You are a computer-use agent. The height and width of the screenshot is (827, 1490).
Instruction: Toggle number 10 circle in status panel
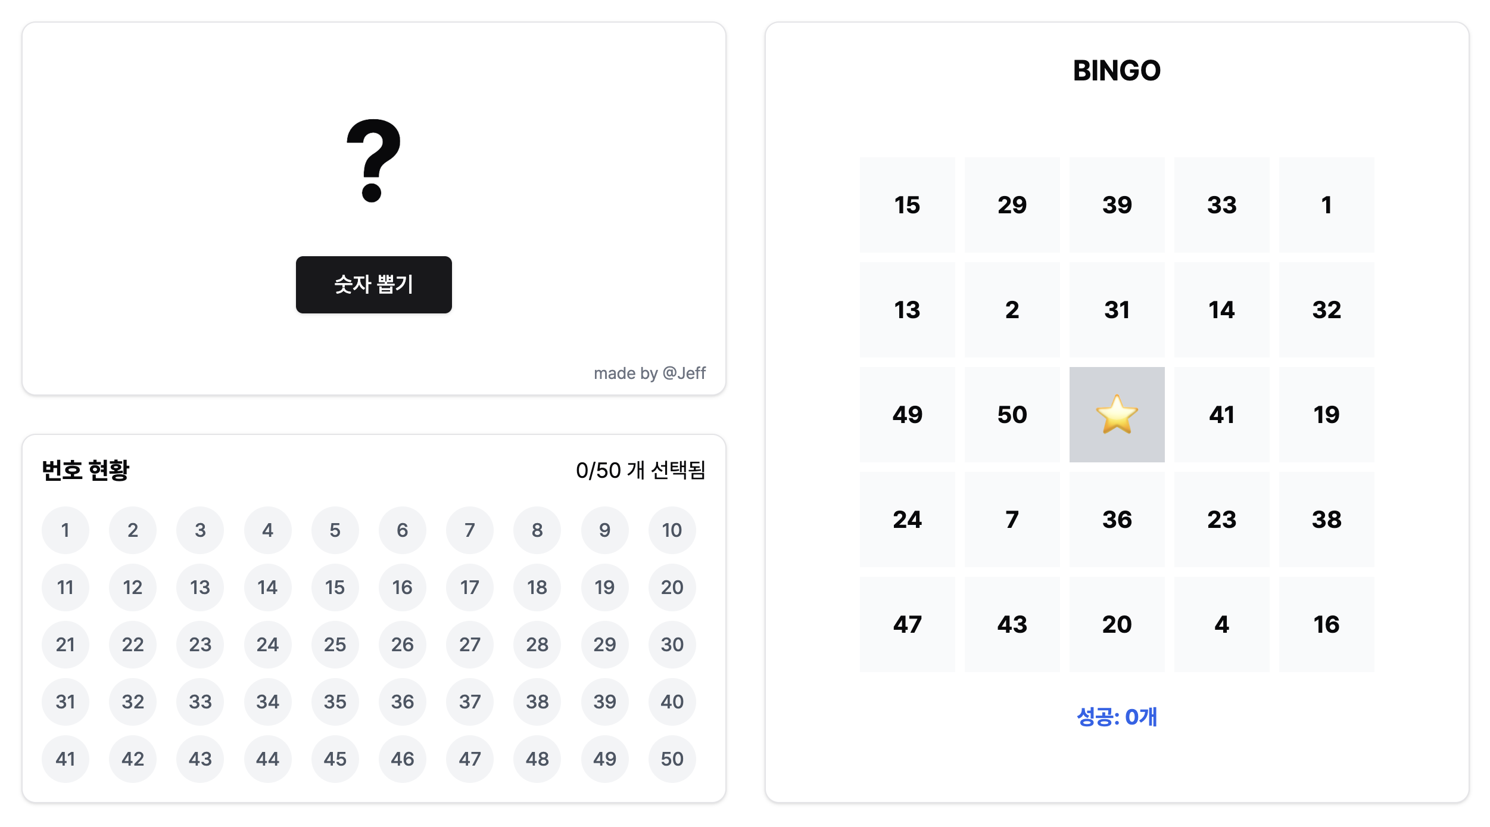(x=672, y=530)
